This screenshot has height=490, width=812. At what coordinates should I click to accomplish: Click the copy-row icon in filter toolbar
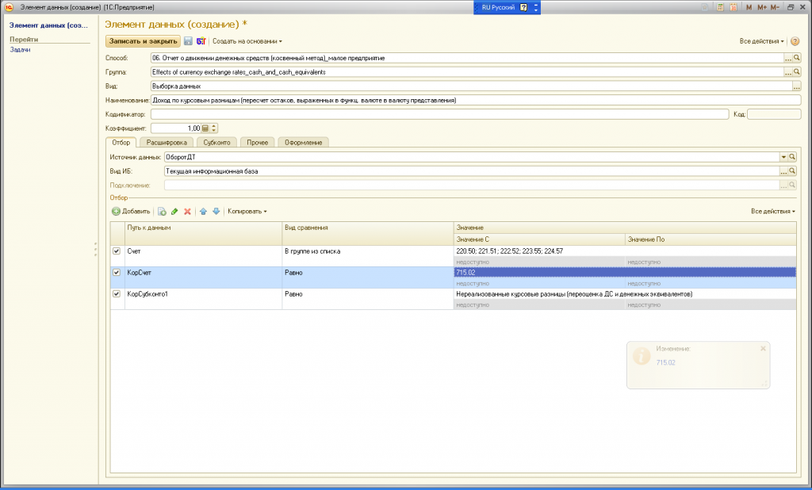(162, 212)
